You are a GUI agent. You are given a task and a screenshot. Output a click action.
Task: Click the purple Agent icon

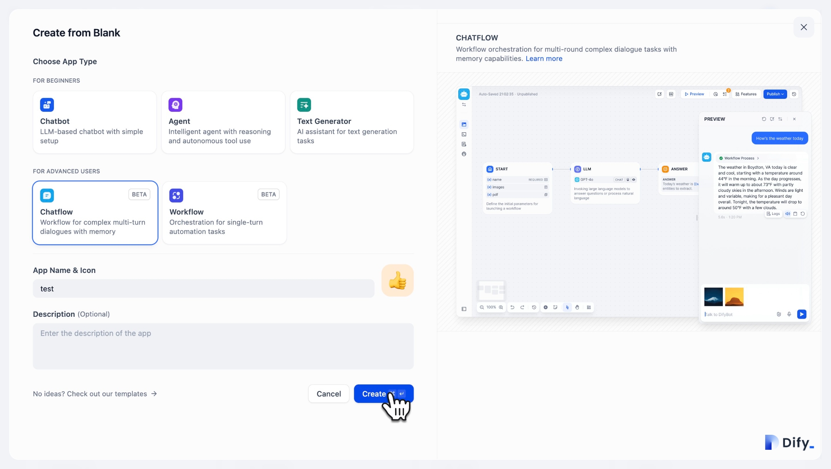coord(175,105)
